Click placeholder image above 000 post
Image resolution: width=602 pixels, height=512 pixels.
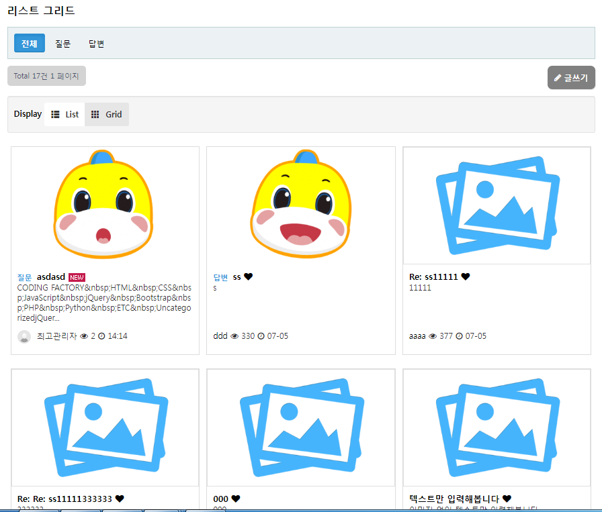pos(300,427)
